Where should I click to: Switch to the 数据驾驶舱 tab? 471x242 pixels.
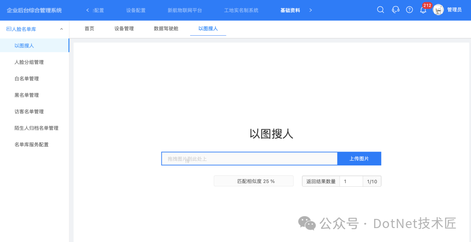166,29
